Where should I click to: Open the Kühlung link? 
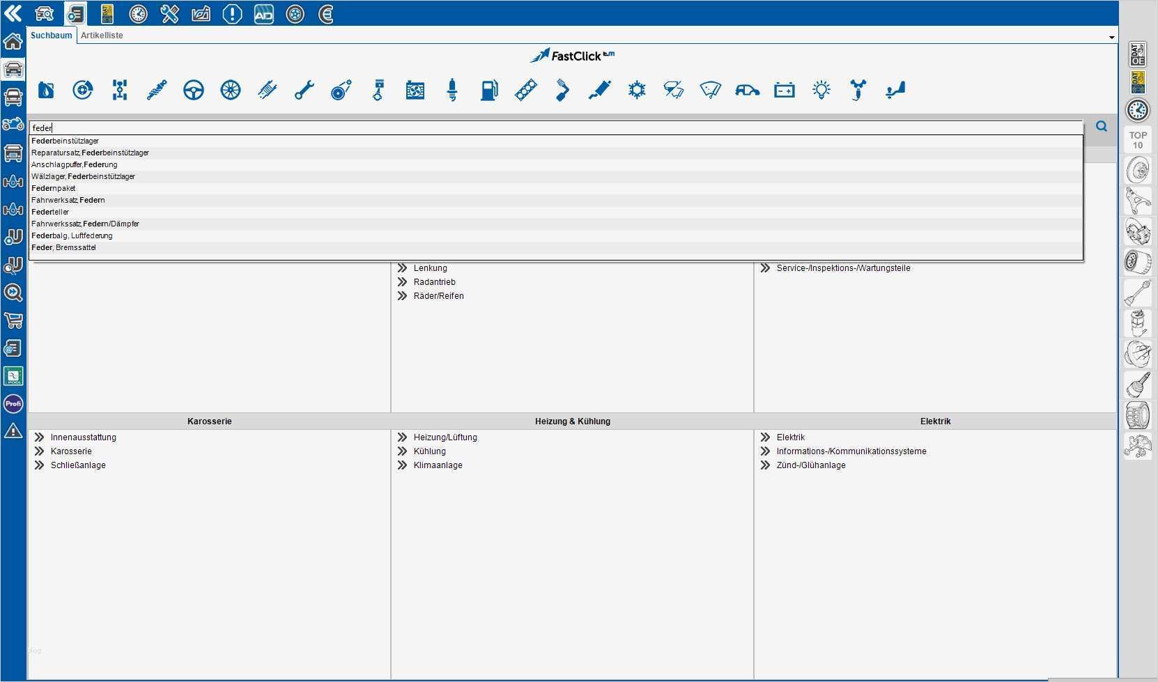coord(430,451)
